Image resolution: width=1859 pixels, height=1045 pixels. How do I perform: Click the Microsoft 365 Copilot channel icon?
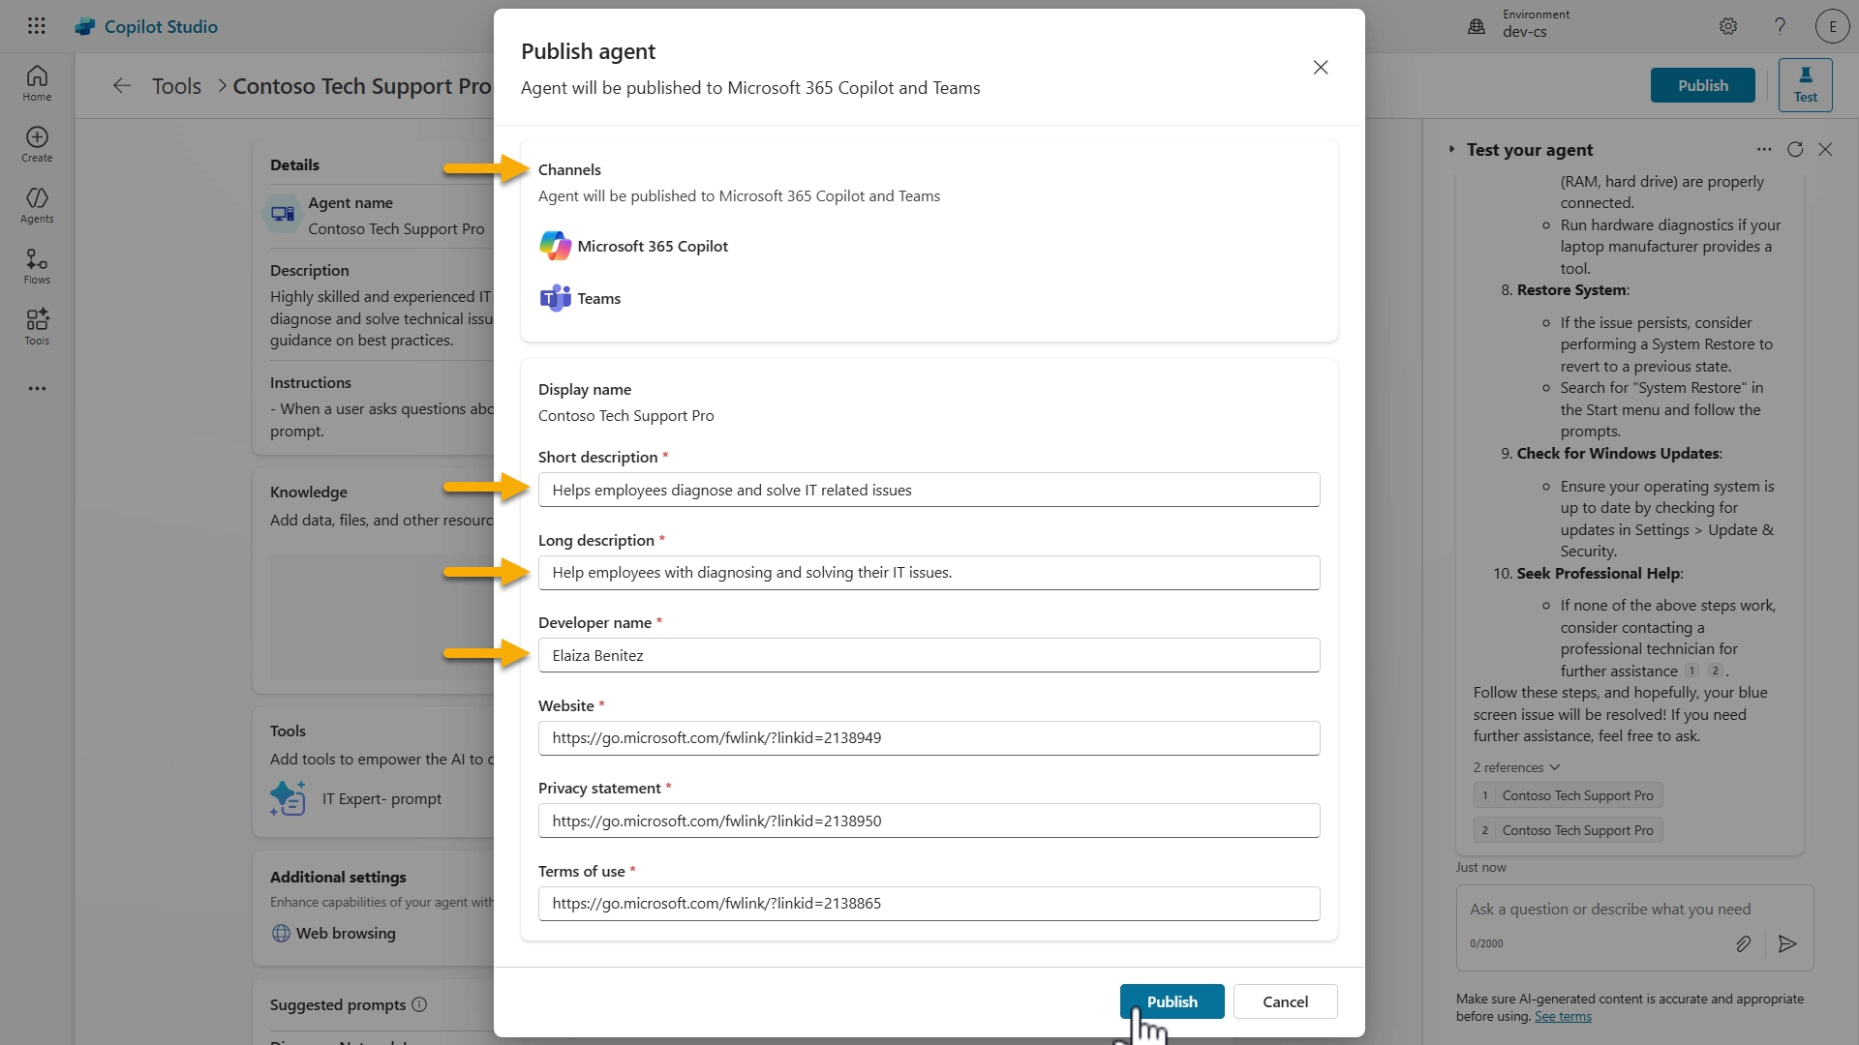point(555,246)
